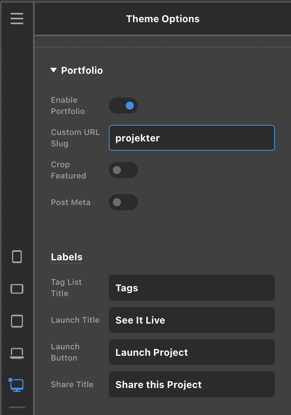Open the hamburger menu icon
The width and height of the screenshot is (291, 415).
(17, 19)
